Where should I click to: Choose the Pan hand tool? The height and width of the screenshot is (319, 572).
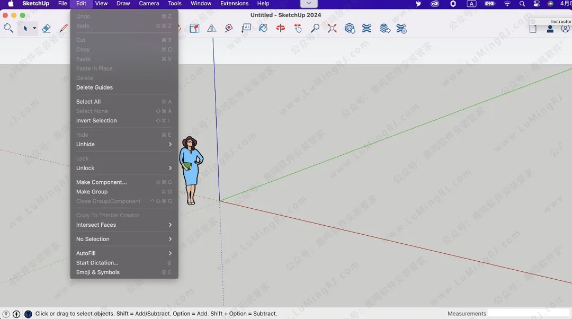[298, 29]
